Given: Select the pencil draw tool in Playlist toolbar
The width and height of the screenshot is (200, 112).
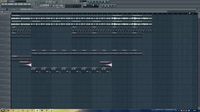Looking at the screenshot, I should pyautogui.click(x=5, y=9).
